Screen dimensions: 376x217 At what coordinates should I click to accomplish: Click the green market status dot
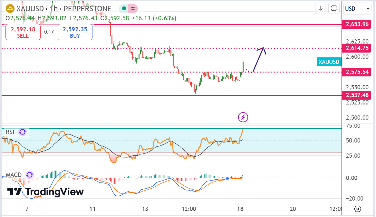pyautogui.click(x=124, y=9)
